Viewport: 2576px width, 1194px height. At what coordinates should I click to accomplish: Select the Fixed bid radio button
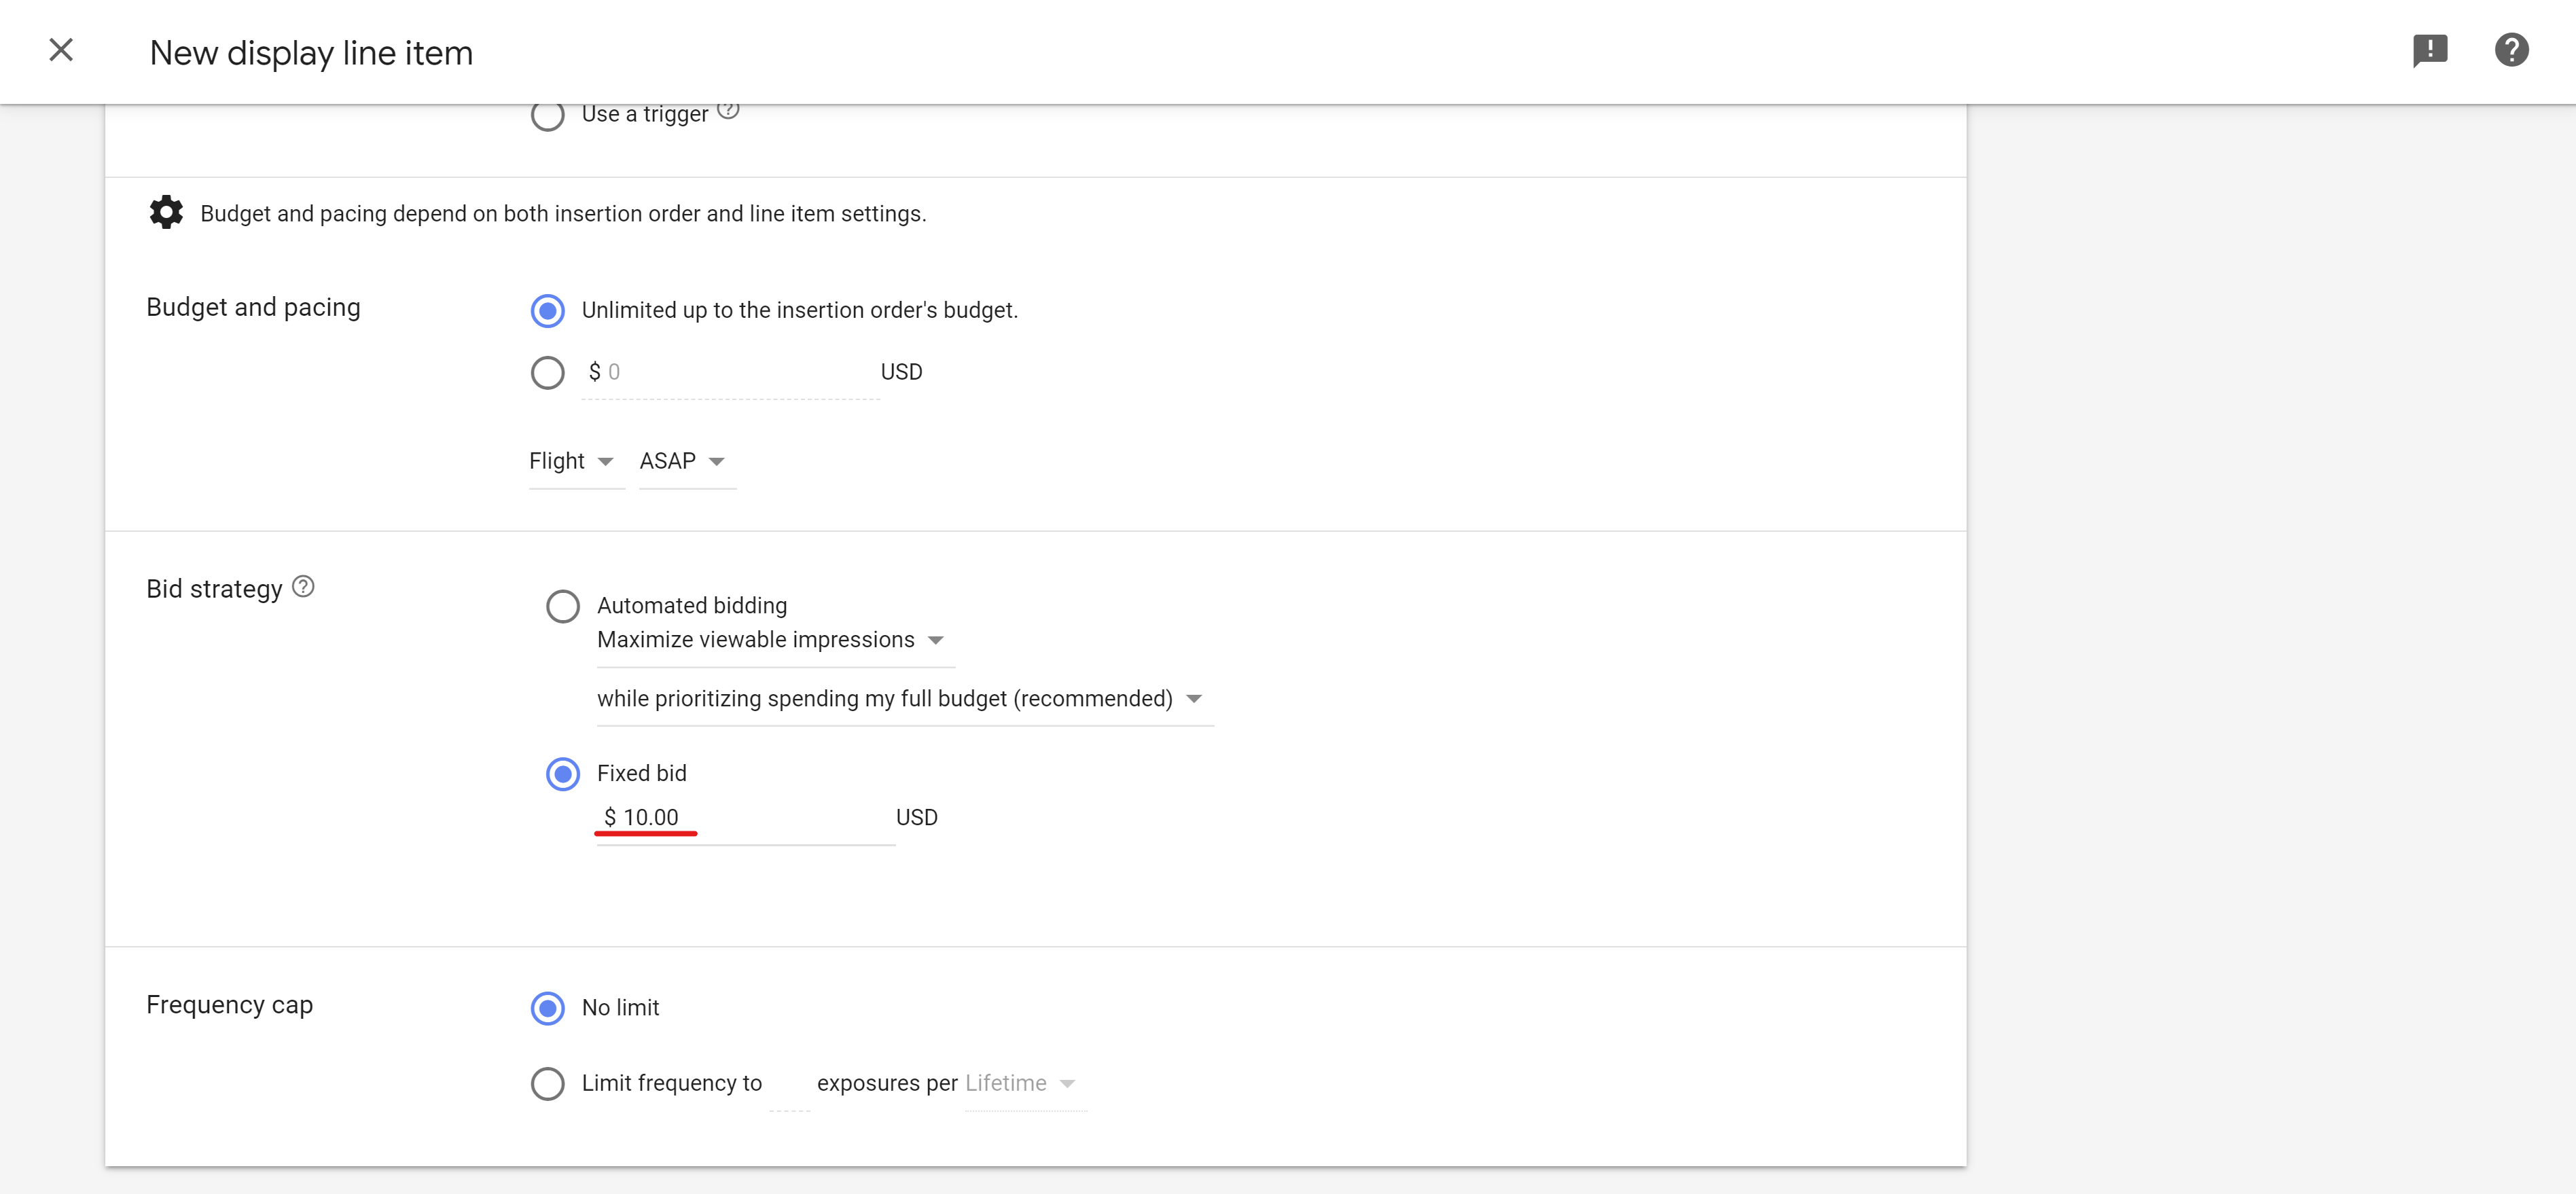click(x=562, y=774)
